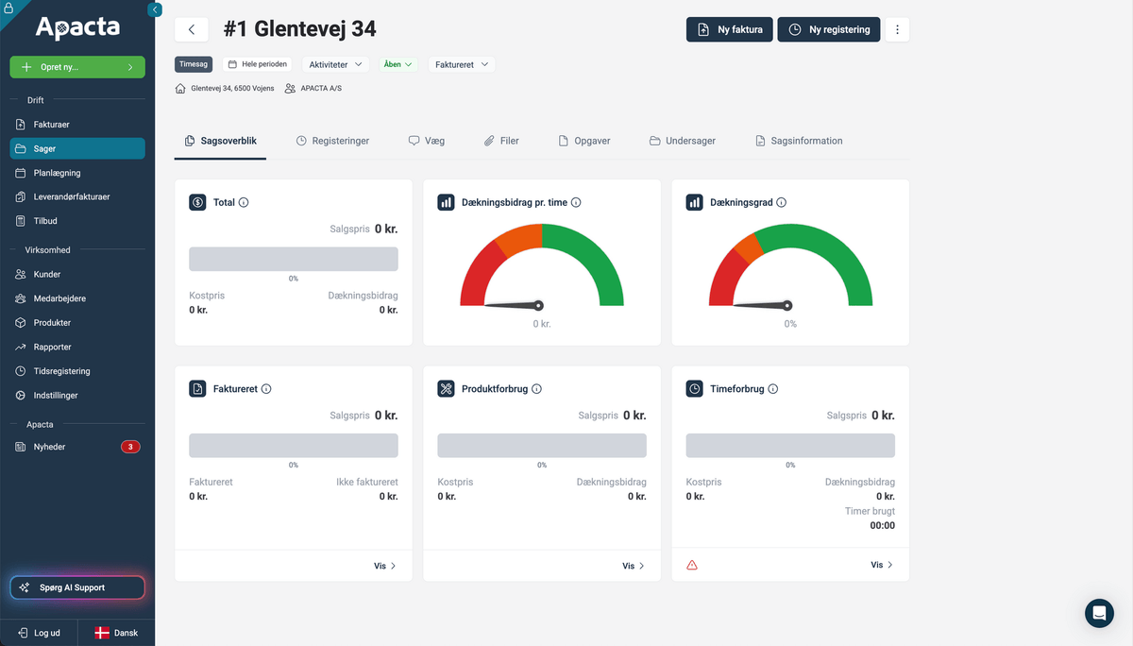Switch to the Registreringer tab
Viewport: 1133px width, 646px height.
point(332,141)
